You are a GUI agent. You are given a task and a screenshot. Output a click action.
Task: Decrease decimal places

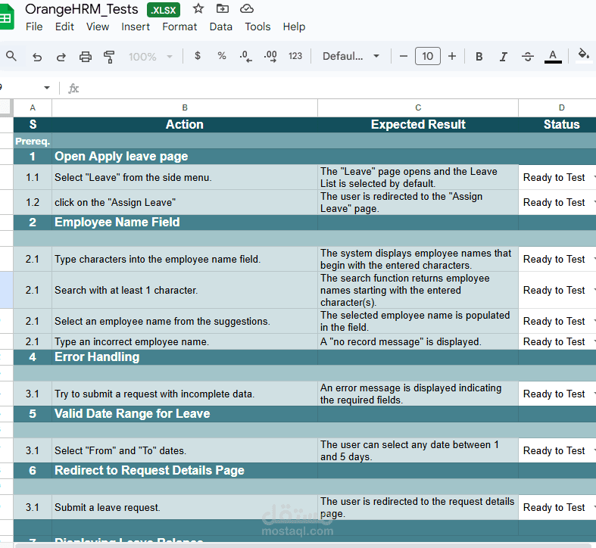(x=245, y=56)
